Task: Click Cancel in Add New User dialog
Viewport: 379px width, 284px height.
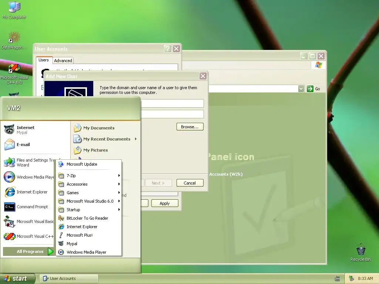Action: tap(190, 183)
